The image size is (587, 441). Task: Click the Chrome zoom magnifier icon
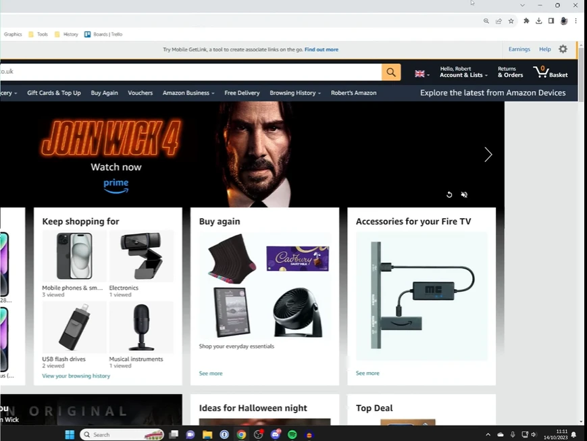point(486,21)
